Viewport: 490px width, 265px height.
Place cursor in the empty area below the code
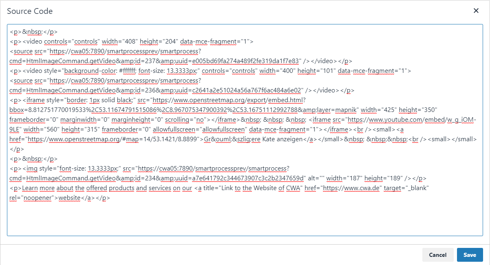pos(245,220)
